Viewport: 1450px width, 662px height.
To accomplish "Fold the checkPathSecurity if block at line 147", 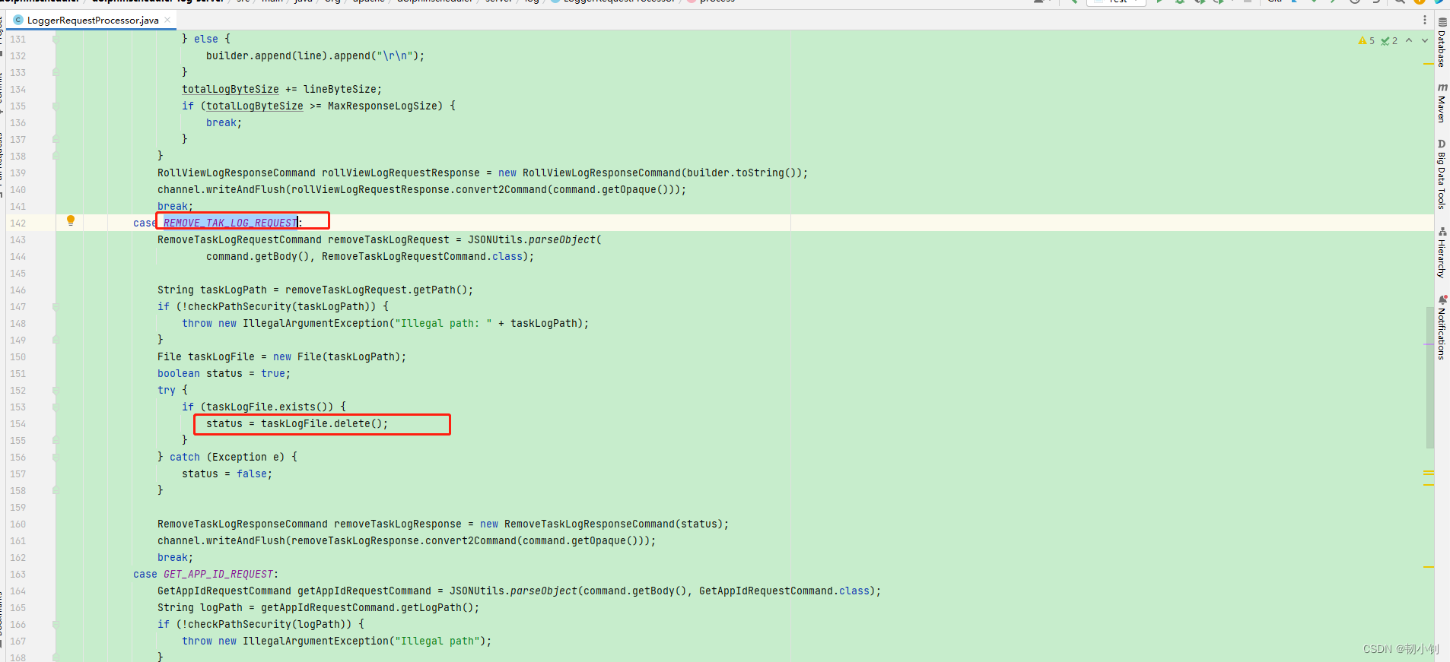I will [55, 307].
